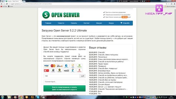Choose the MegaFon payment icon

[53, 70]
